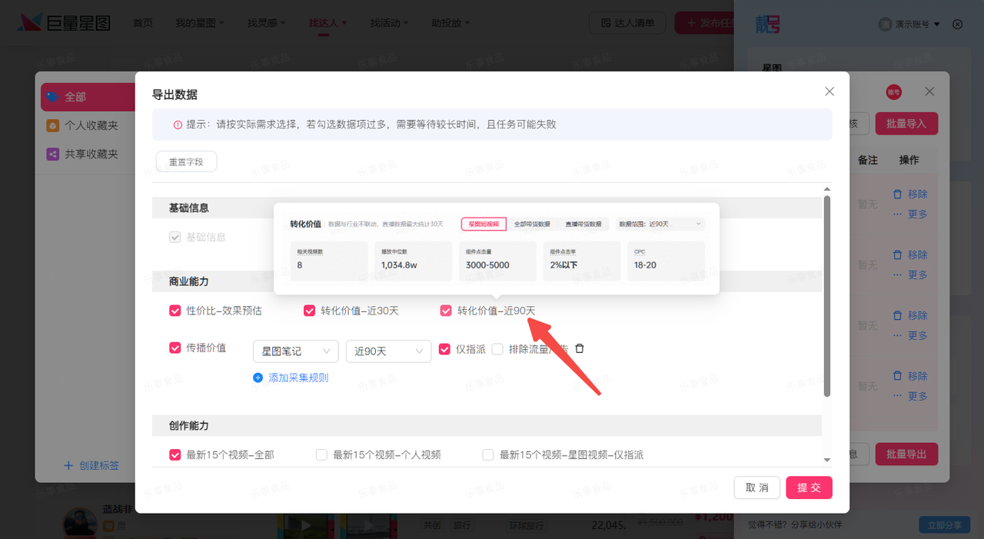Viewport: 984px width, 539px height.
Task: Toggle the 转化价值-近30天 checkbox
Action: click(x=310, y=311)
